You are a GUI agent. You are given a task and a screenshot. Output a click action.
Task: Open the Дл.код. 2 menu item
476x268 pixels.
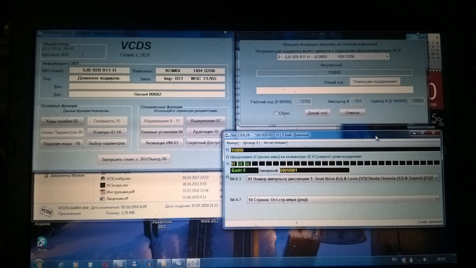250,143
